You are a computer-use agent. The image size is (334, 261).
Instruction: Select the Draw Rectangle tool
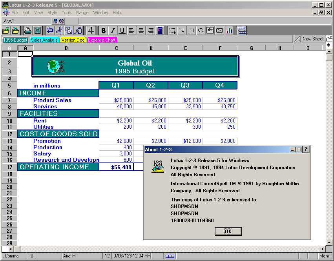(x=191, y=31)
